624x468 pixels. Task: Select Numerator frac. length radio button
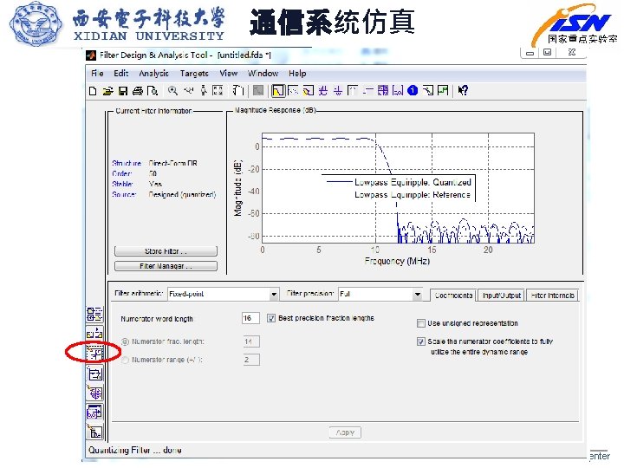point(126,341)
